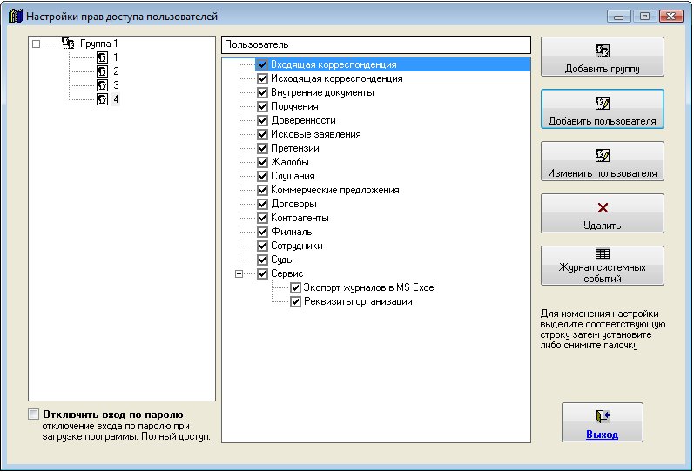
Task: Select Доверенности row text
Action: coord(303,120)
